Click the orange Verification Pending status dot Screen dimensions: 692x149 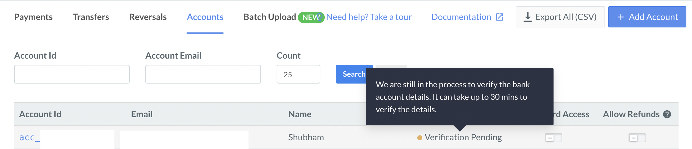coord(420,137)
